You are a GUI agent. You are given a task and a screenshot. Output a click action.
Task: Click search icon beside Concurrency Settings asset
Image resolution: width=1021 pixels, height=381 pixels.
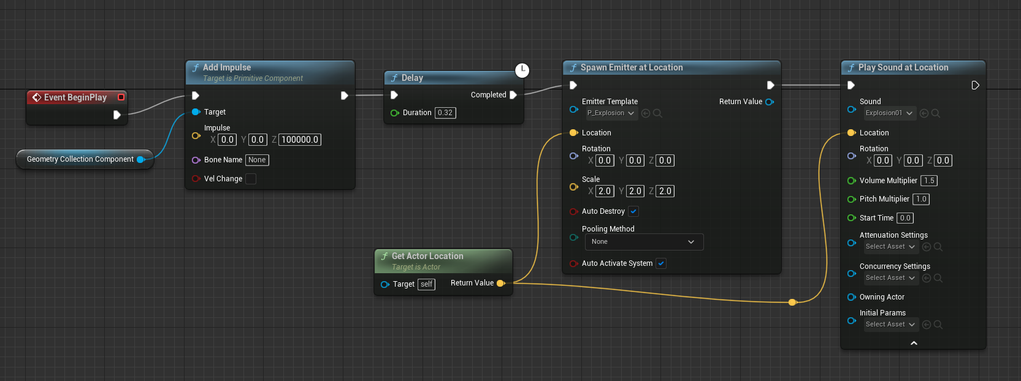point(938,278)
